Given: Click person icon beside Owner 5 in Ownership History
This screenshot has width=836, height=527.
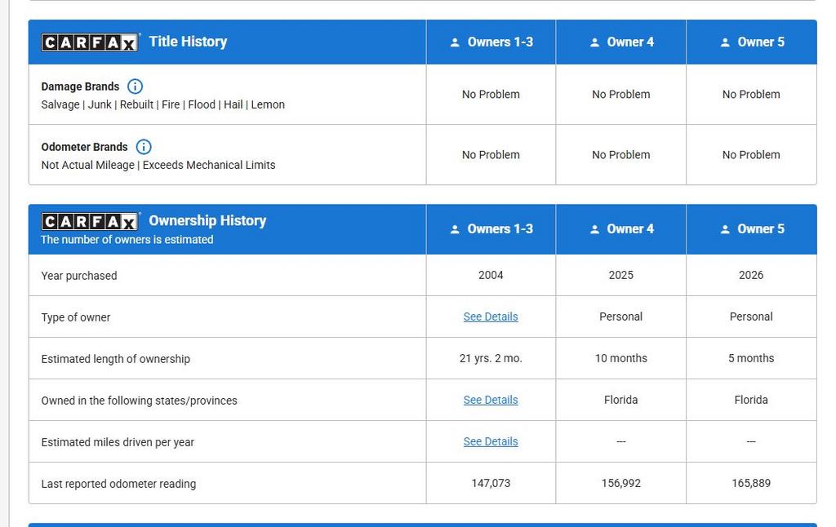Looking at the screenshot, I should pyautogui.click(x=725, y=229).
